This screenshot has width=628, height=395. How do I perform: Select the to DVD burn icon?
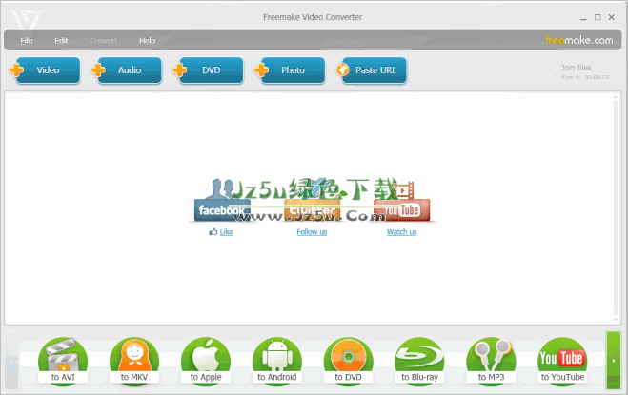point(348,362)
